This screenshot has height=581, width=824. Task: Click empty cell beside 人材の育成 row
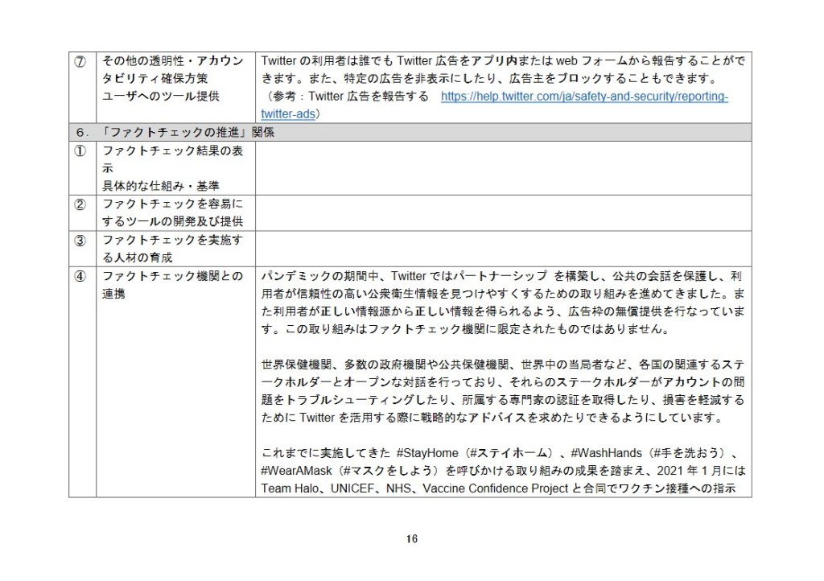(503, 248)
